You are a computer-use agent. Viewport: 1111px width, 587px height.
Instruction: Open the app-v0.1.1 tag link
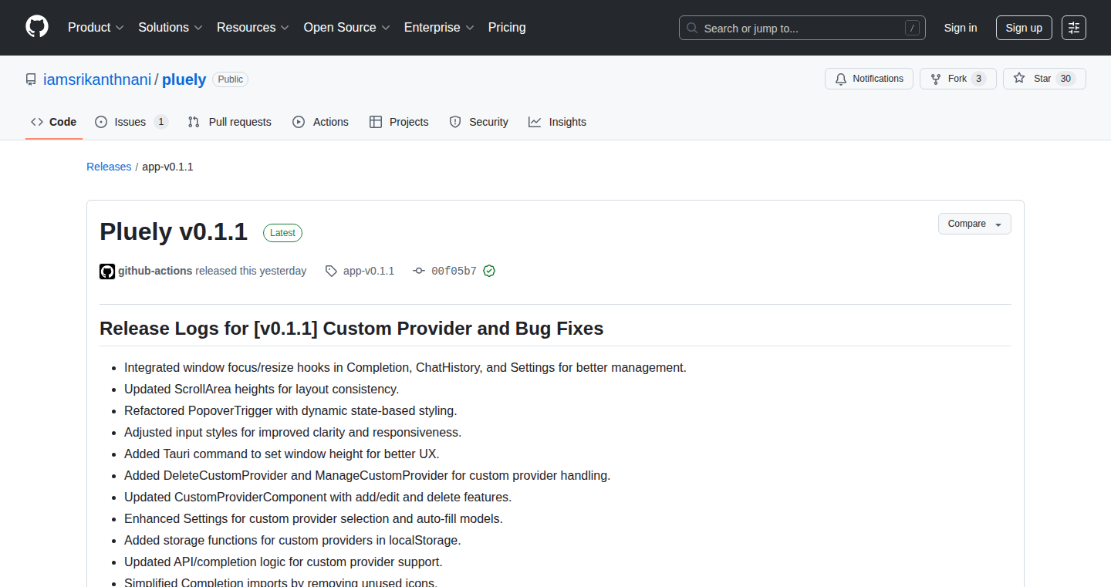(x=369, y=271)
